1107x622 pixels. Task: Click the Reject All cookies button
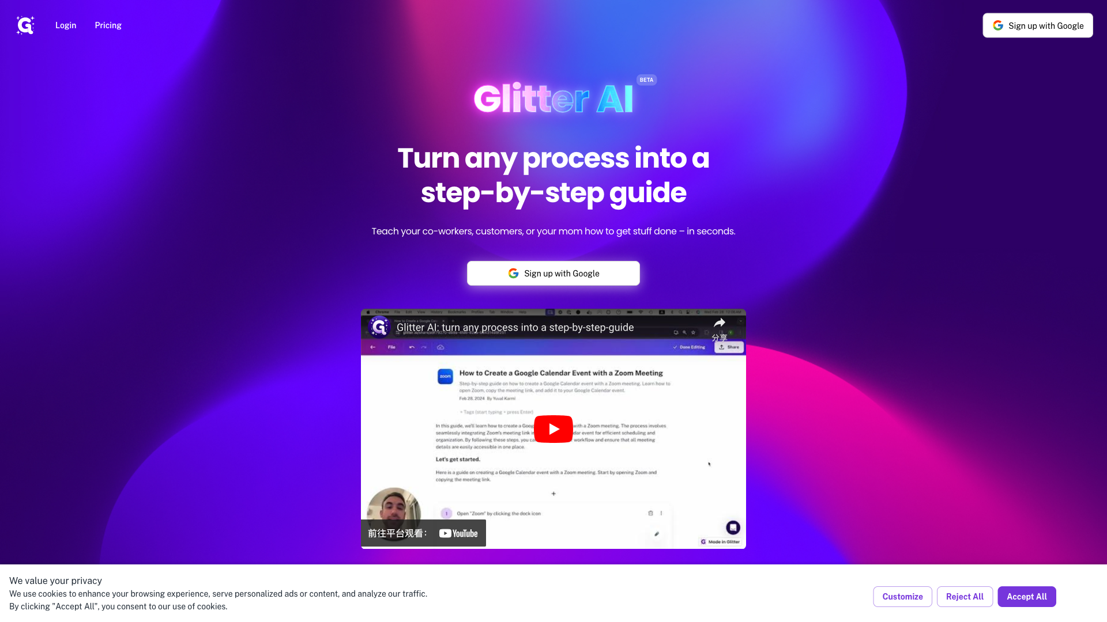pyautogui.click(x=964, y=596)
